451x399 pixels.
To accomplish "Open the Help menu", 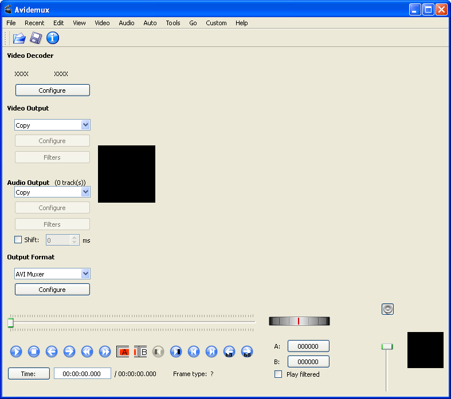I will tap(242, 23).
